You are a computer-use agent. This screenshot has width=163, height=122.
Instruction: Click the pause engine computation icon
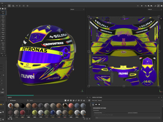tap(142, 6)
